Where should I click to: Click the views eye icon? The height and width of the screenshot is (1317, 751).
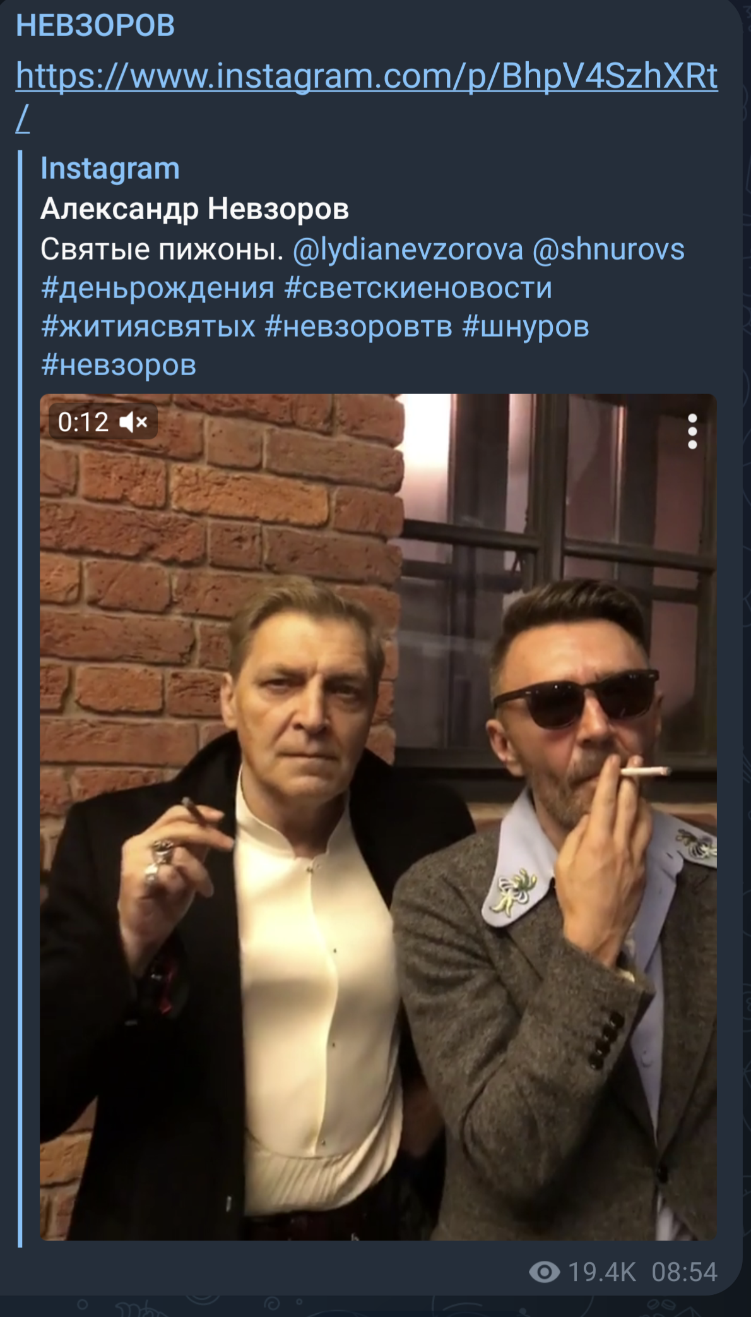point(544,1272)
